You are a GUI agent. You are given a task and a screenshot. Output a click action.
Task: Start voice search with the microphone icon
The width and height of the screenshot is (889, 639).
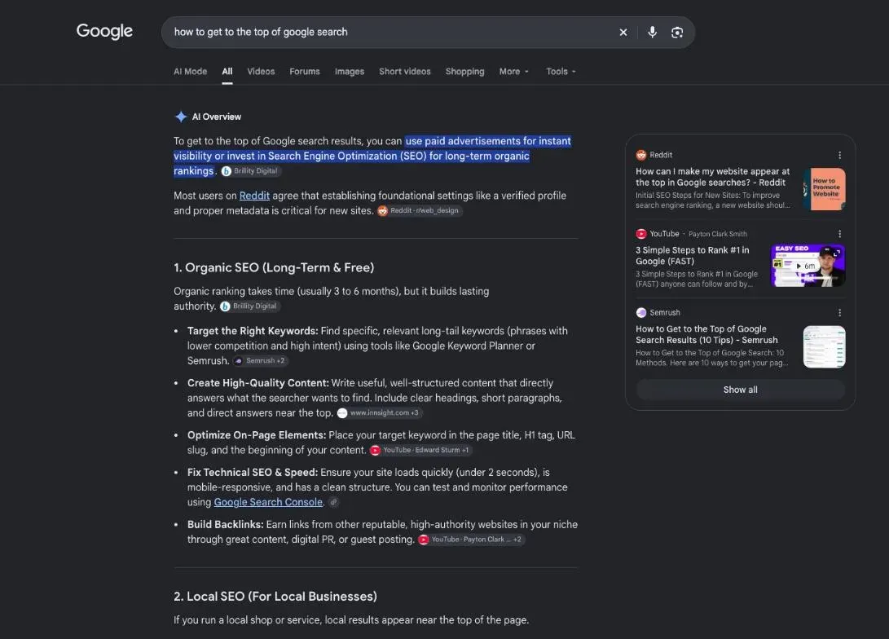(652, 33)
